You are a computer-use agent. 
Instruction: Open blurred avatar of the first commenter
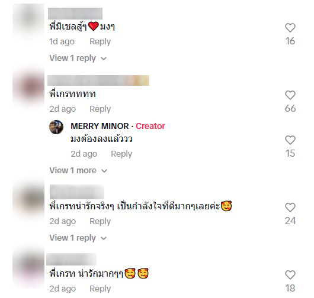tap(28, 20)
